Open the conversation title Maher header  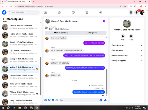pos(64,21)
